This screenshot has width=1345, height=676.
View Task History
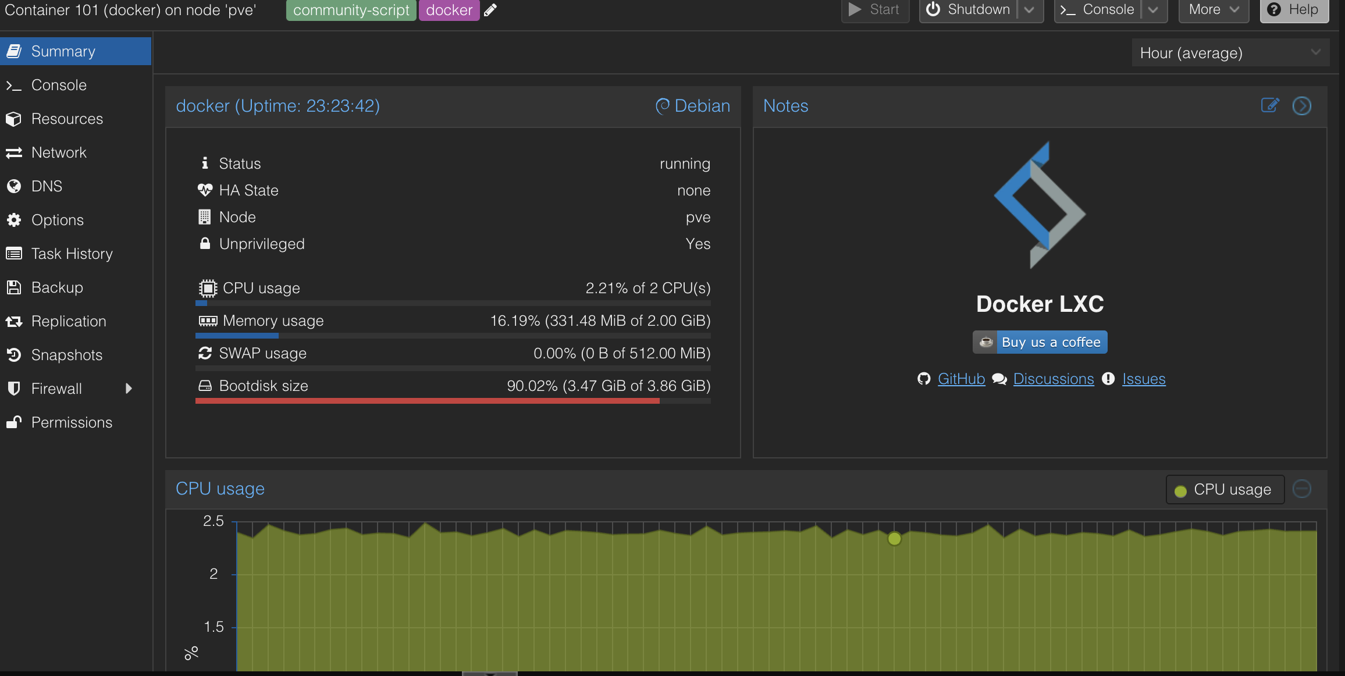tap(76, 254)
